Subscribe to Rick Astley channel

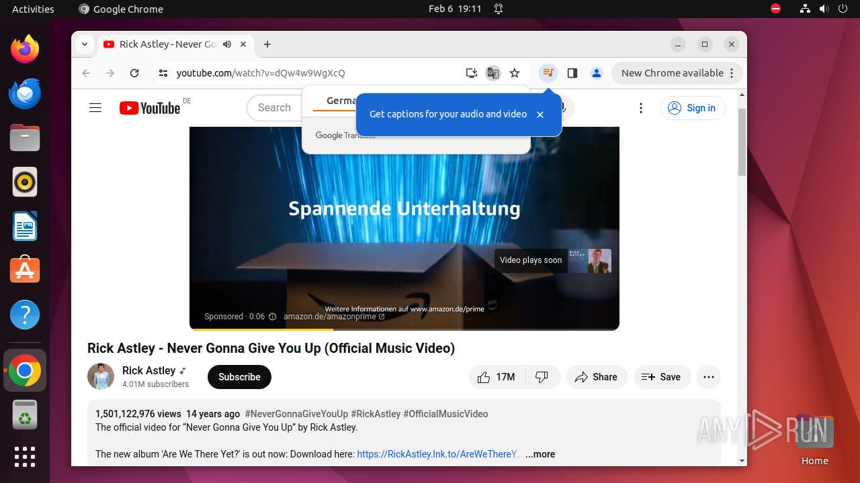pos(239,377)
